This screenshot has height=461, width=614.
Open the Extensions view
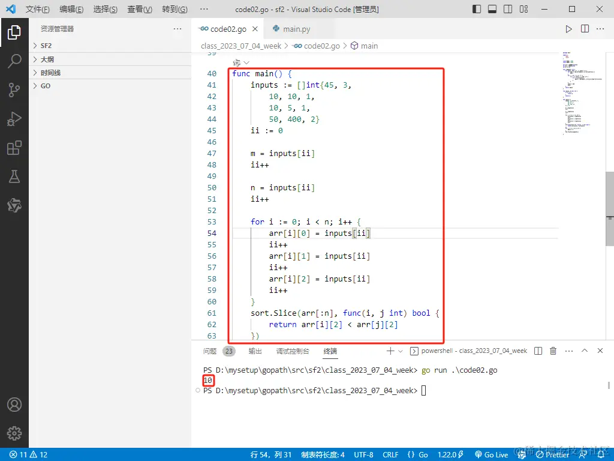(x=14, y=148)
